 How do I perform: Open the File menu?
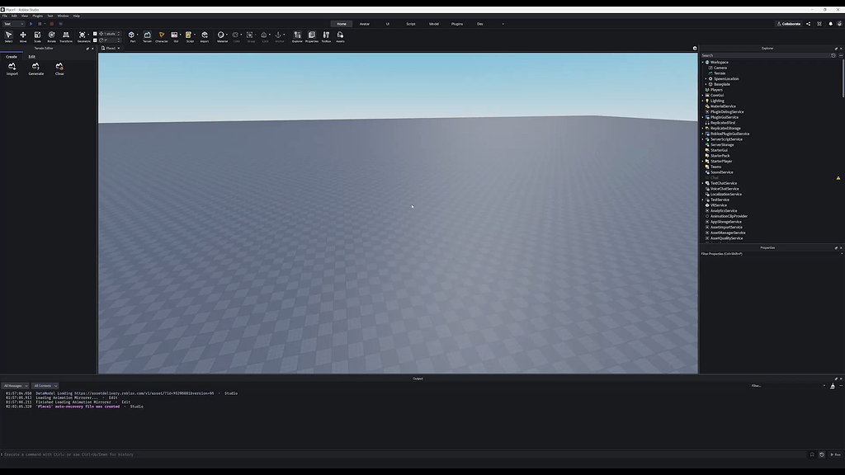coord(5,16)
